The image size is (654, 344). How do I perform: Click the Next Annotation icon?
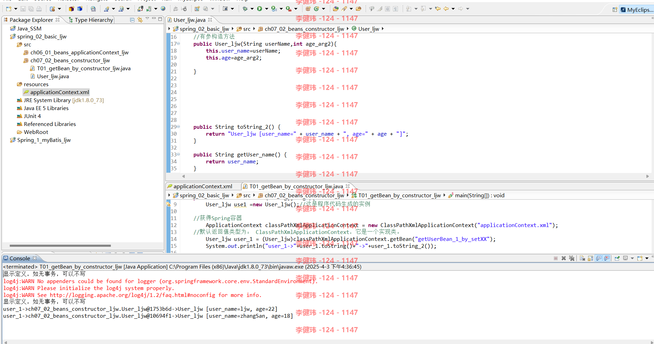pos(409,9)
